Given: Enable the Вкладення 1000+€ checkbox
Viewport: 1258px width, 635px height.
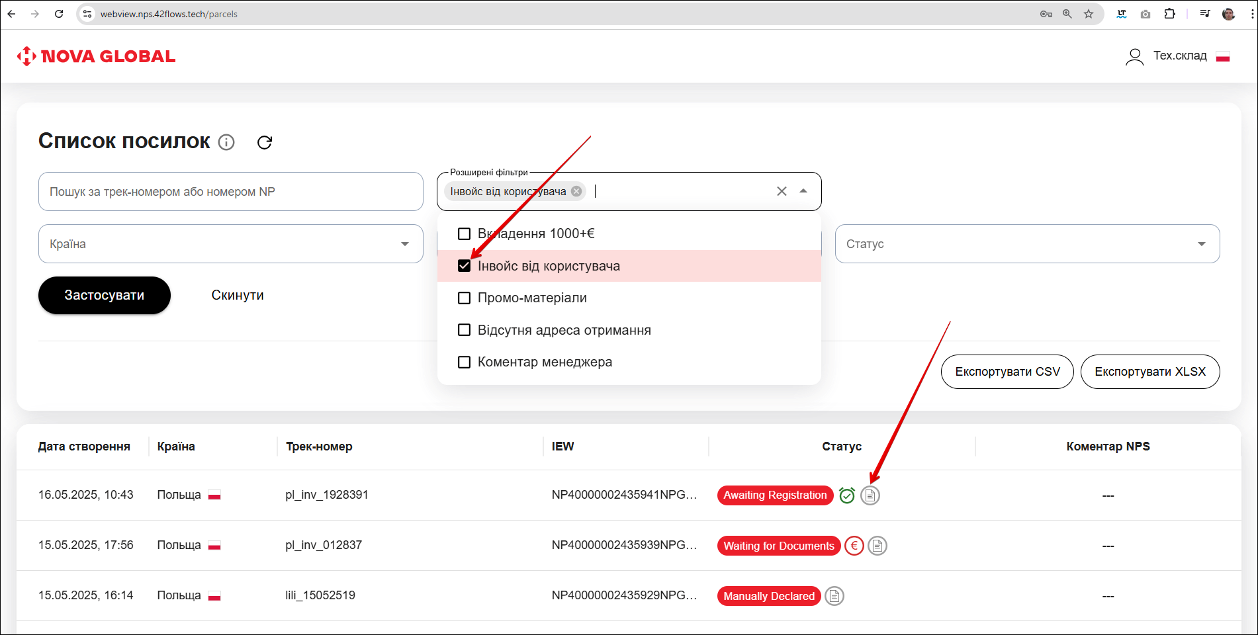Looking at the screenshot, I should 465,233.
